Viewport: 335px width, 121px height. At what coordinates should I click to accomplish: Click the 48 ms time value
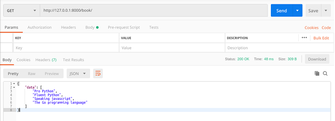pyautogui.click(x=269, y=59)
